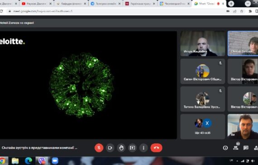Click the red leave call button

click(x=156, y=148)
